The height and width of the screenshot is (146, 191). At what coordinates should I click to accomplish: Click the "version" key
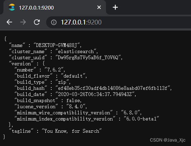[x=21, y=64]
